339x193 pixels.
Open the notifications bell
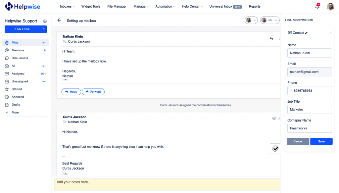317,7
